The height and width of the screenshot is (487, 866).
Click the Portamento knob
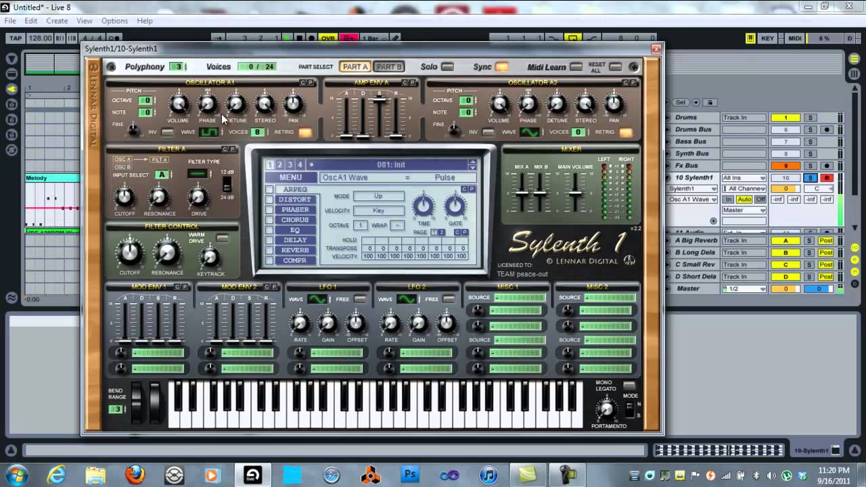click(607, 409)
